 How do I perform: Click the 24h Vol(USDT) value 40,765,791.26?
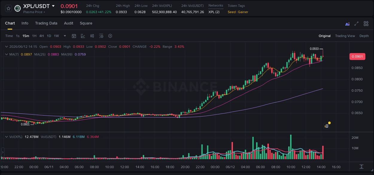(192, 12)
